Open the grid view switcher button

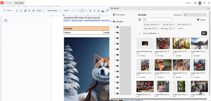pyautogui.click(x=204, y=33)
